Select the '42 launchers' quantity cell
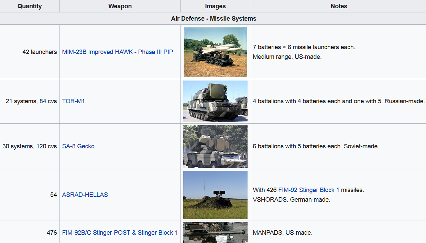 tap(30, 52)
